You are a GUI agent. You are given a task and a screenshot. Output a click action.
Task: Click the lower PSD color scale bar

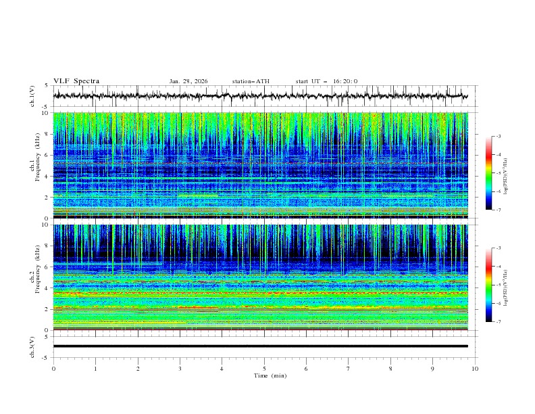point(489,285)
